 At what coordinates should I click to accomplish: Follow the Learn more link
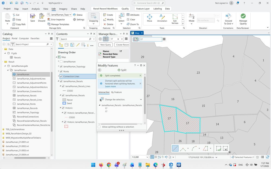coord(110,86)
